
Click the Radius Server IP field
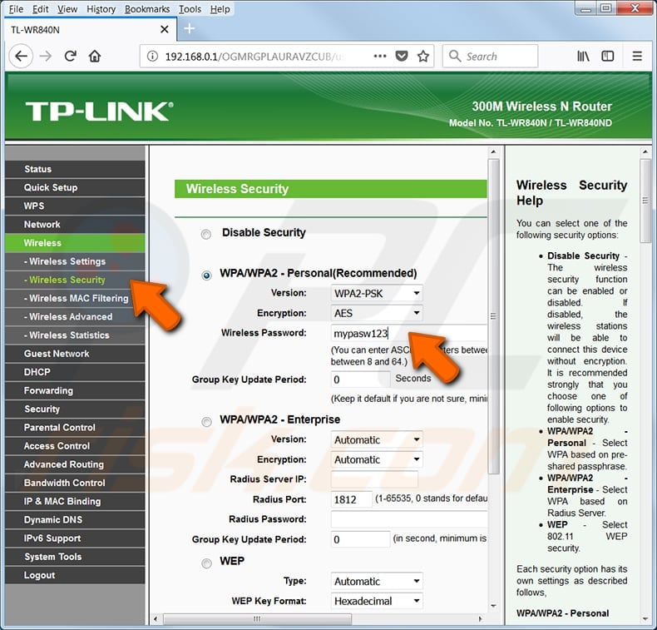[374, 479]
